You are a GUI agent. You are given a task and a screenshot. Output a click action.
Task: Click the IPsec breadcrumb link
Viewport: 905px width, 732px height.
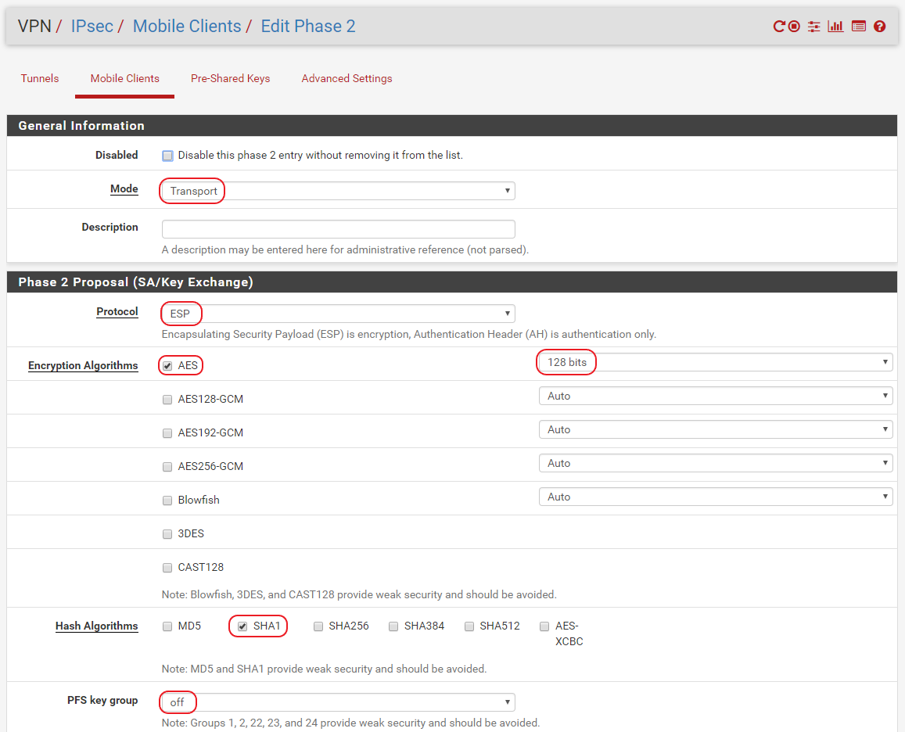click(92, 27)
